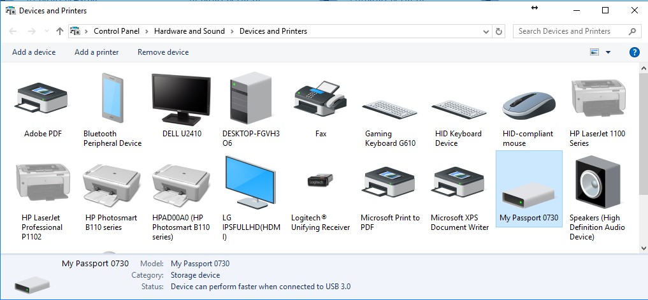Maximize the Devices and Printers window

click(x=605, y=10)
